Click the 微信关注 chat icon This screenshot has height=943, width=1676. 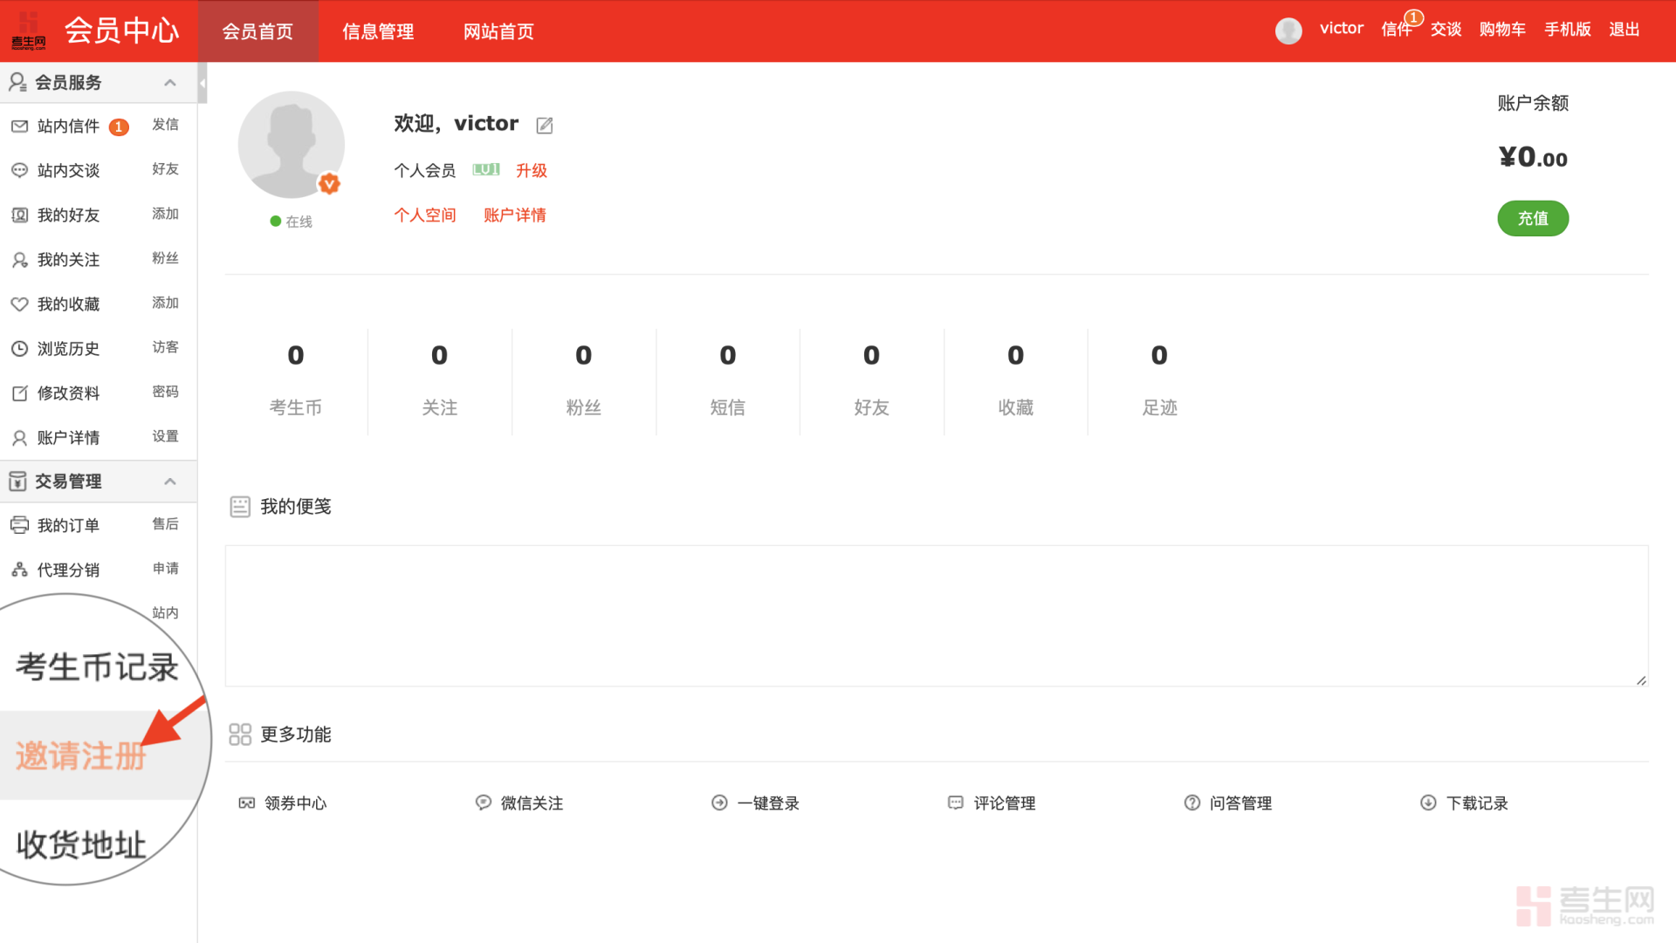click(x=483, y=803)
